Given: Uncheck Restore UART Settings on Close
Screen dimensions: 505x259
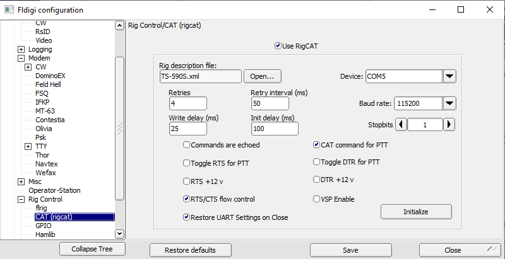Looking at the screenshot, I should 186,217.
